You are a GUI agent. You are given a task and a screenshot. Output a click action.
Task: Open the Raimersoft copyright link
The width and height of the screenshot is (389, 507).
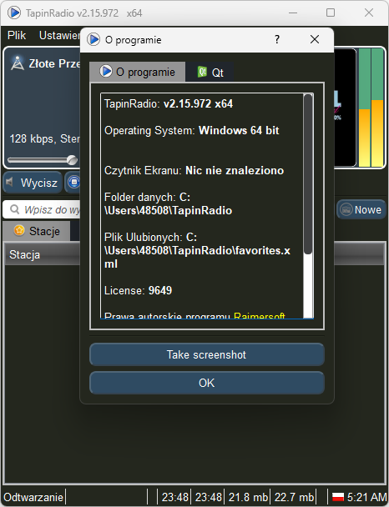[x=260, y=315]
